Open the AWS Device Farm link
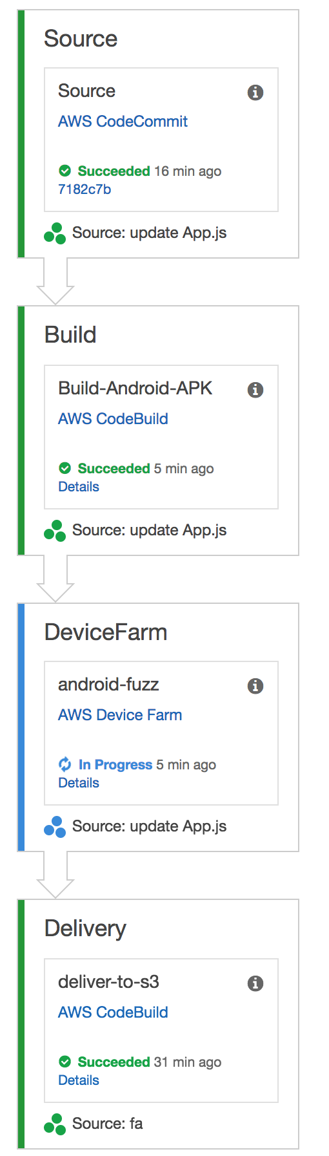Image resolution: width=329 pixels, height=1156 pixels. point(120,715)
